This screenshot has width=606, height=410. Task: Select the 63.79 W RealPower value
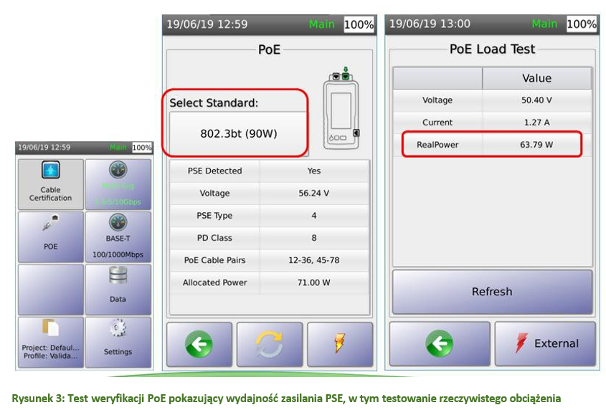click(536, 145)
